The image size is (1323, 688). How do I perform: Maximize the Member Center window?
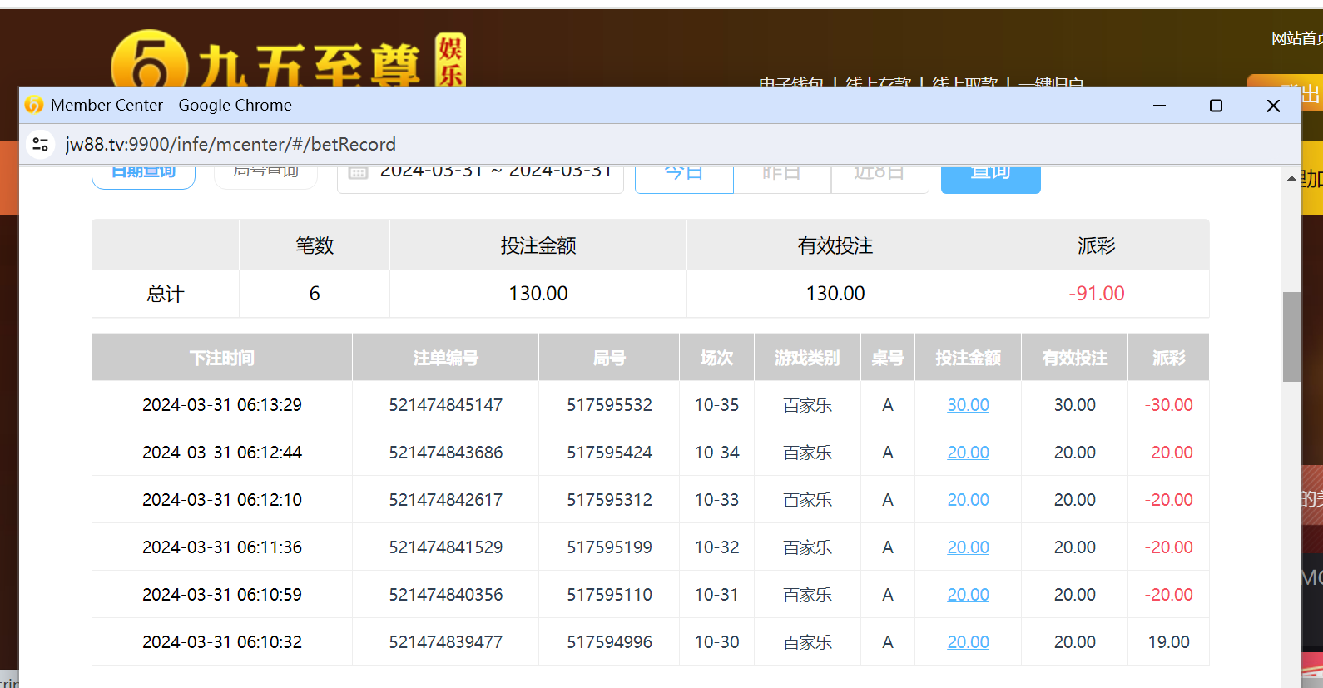(1216, 106)
